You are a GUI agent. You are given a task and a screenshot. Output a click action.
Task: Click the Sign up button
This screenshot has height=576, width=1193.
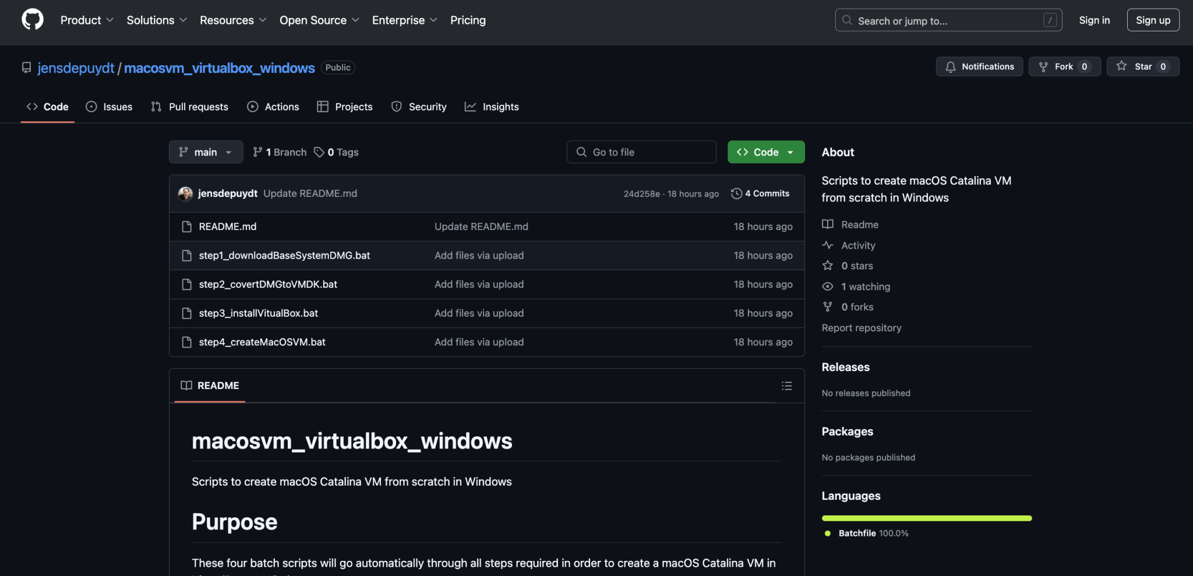[1153, 19]
